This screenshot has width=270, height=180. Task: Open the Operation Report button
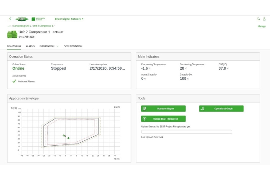coord(163,109)
